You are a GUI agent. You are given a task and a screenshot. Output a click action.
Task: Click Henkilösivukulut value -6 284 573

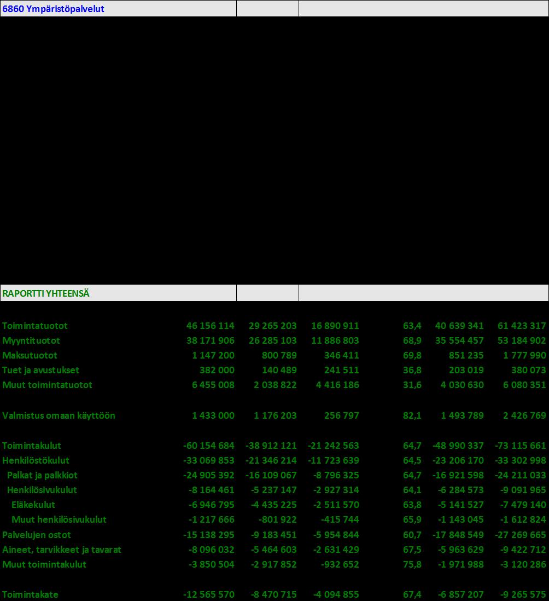pos(460,490)
